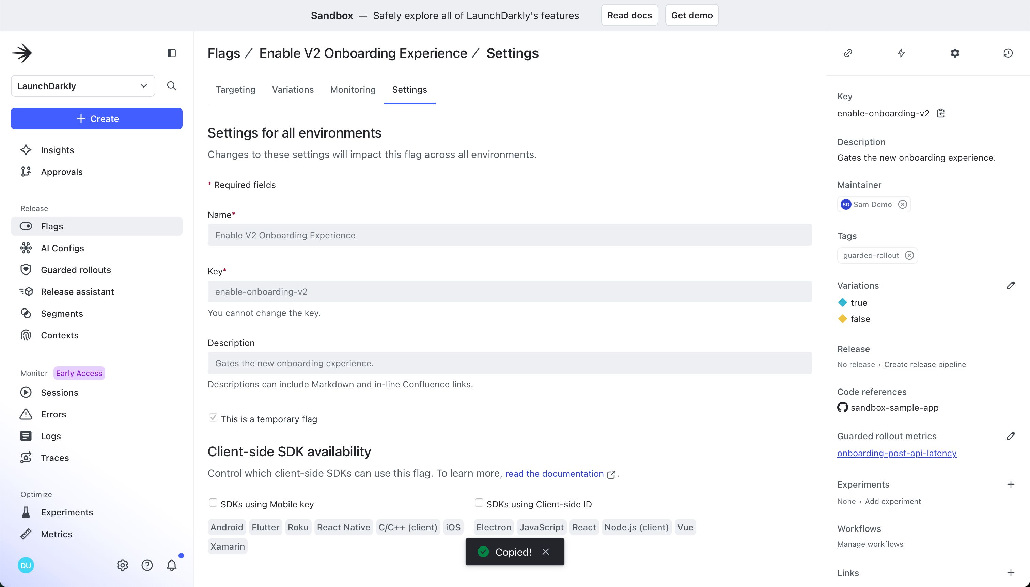Open Guarded rollouts in the sidebar
Screen dimensions: 1030x587
click(x=97, y=270)
